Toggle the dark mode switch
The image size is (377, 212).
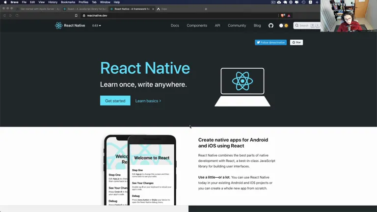click(x=283, y=26)
